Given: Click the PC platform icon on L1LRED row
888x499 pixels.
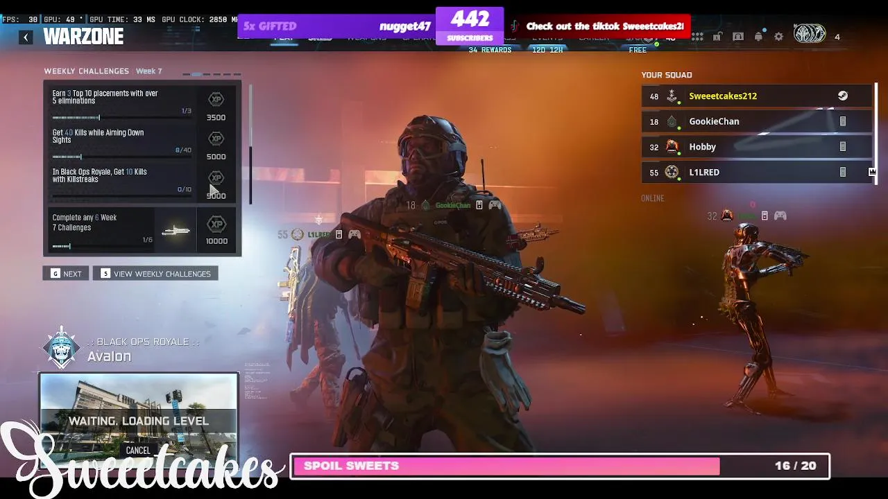Looking at the screenshot, I should point(843,172).
